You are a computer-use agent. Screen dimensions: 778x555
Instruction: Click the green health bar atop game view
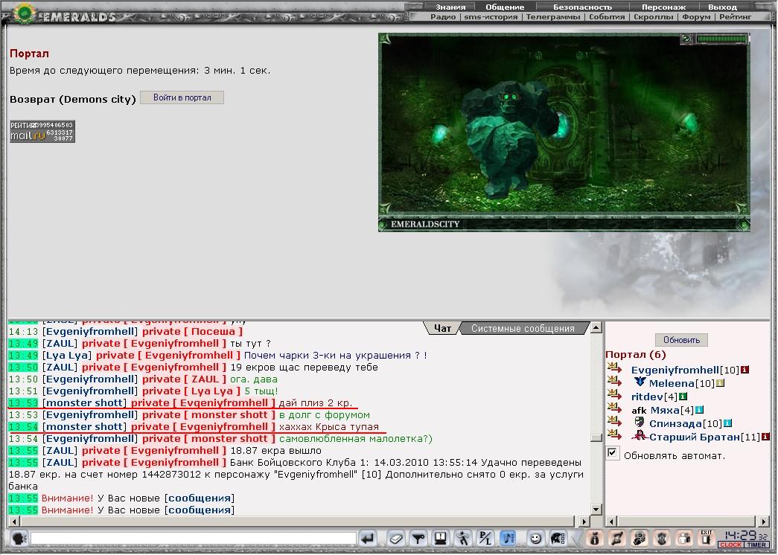tap(721, 38)
